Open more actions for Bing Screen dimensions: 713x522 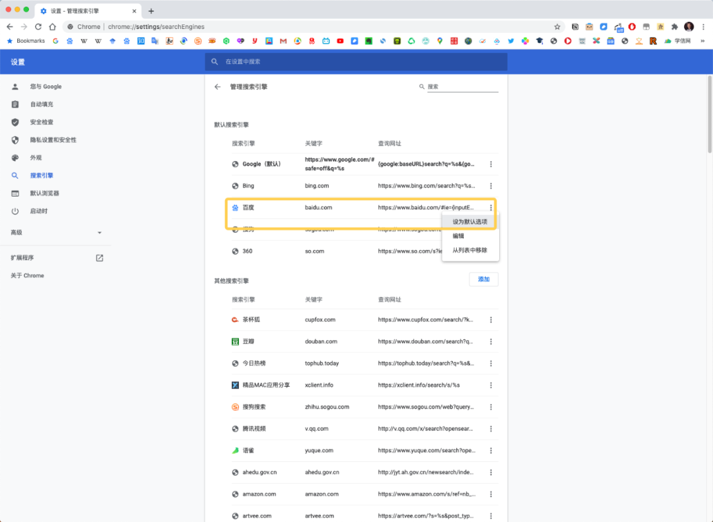tap(491, 186)
